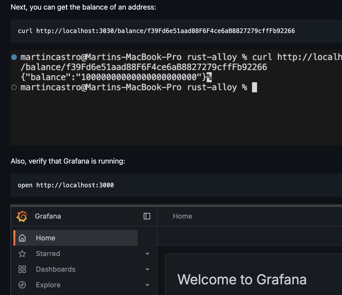The height and width of the screenshot is (295, 342).
Task: Click the star icon beside Starred
Action: point(22,254)
